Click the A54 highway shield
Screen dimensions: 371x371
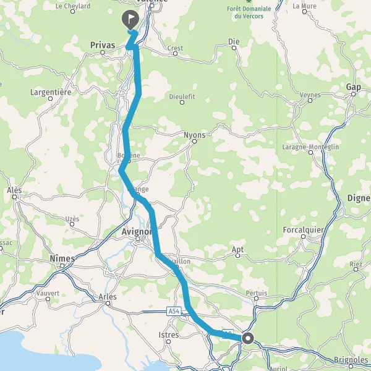point(174,311)
